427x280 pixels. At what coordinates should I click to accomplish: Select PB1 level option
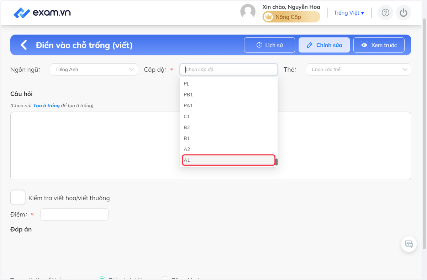[228, 95]
